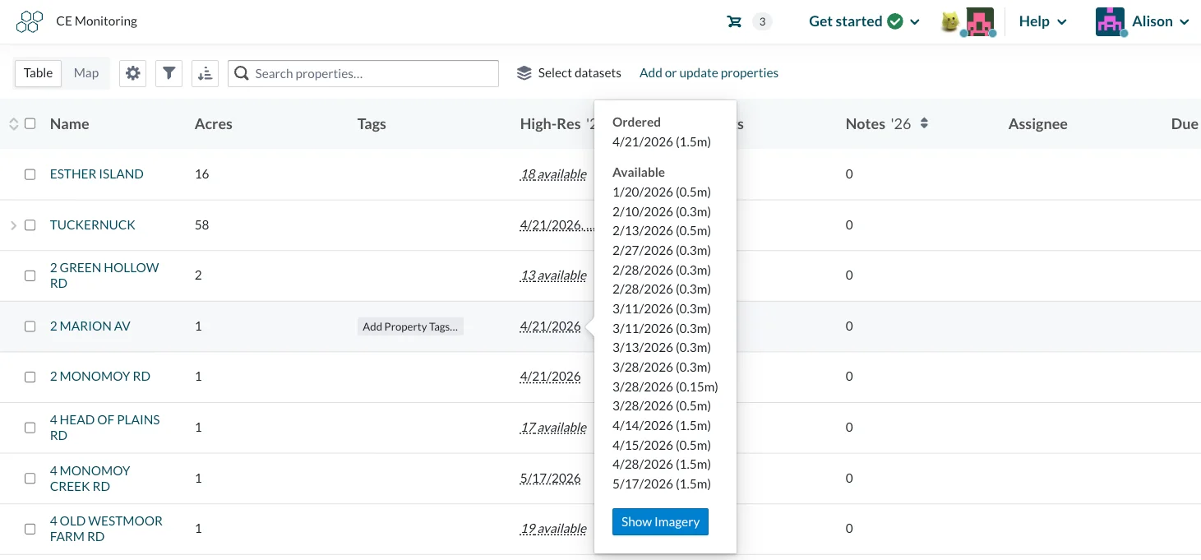Click the sort order icon
Viewport: 1201px width, 560px height.
(x=205, y=73)
